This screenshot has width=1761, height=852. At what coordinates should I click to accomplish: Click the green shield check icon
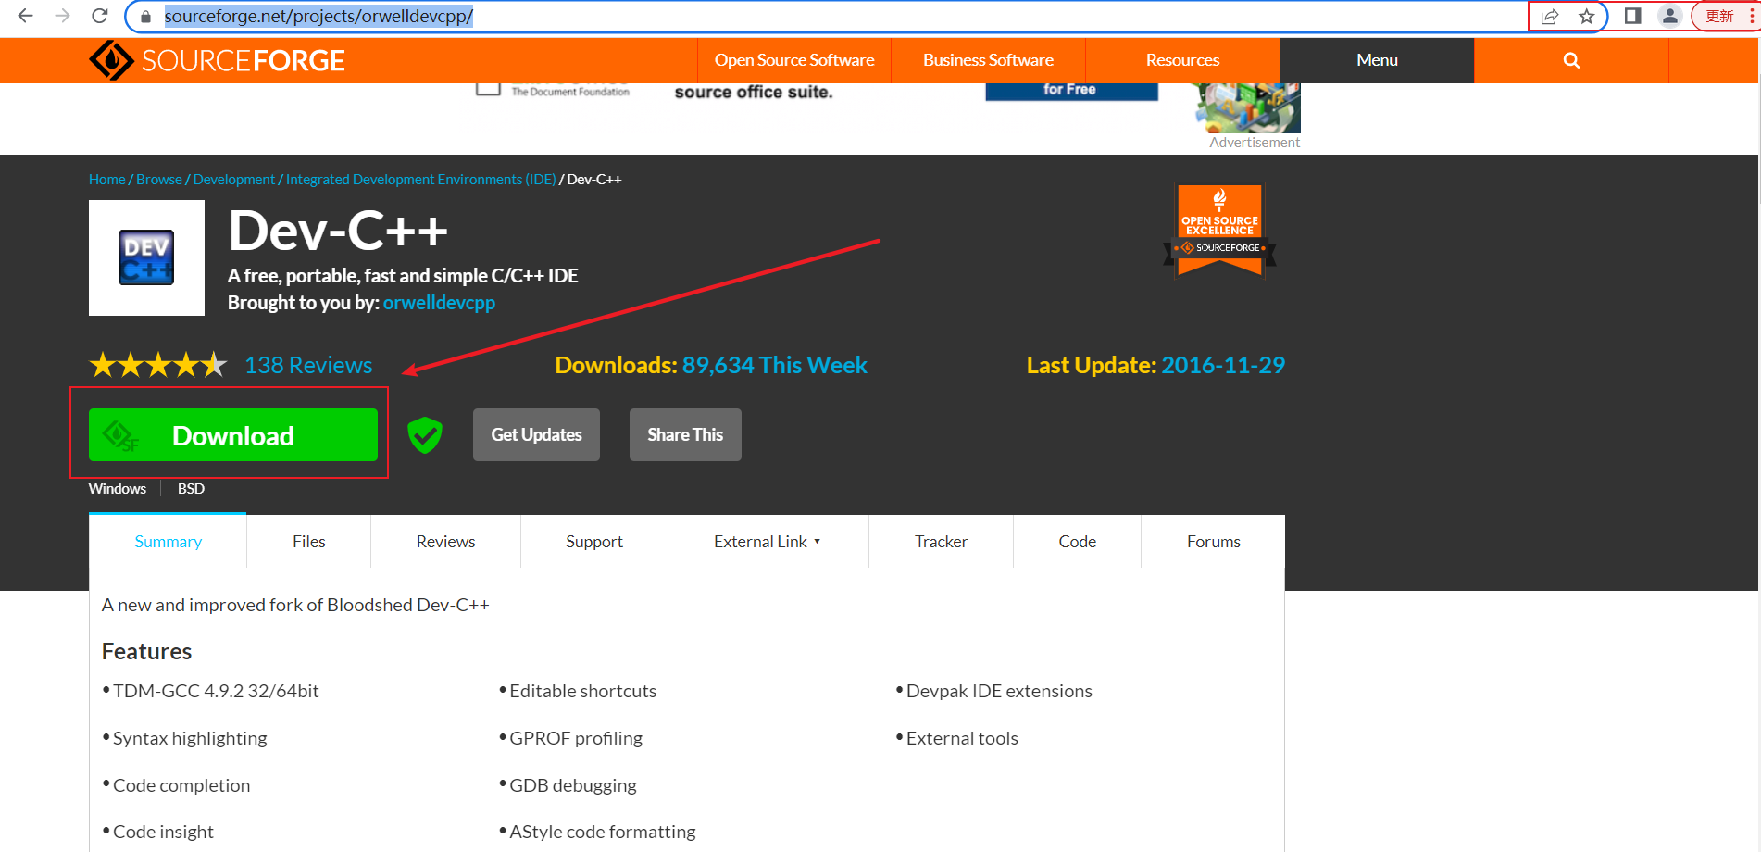pyautogui.click(x=425, y=435)
